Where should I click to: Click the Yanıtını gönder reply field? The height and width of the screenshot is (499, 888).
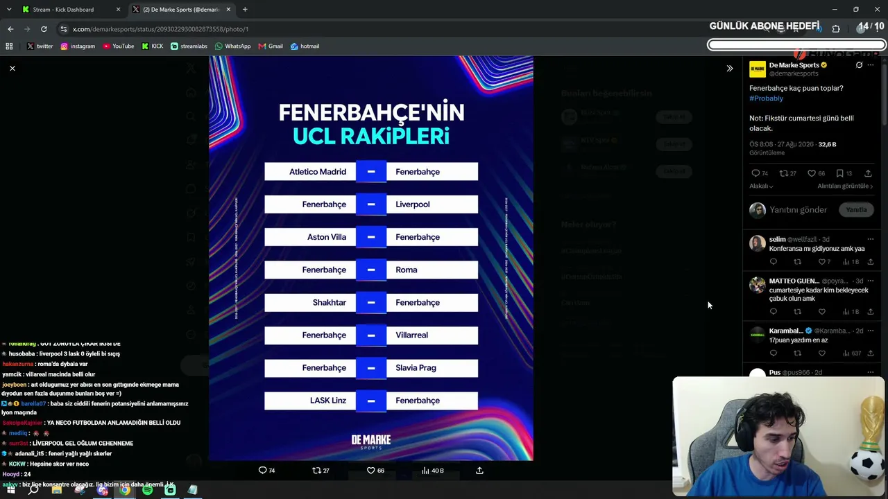[799, 210]
